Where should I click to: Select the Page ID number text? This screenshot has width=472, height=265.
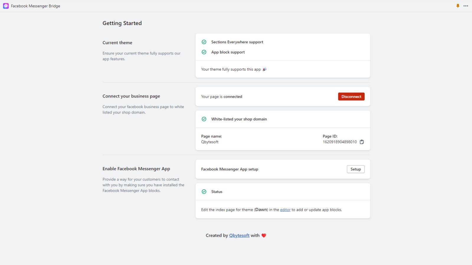(x=339, y=142)
